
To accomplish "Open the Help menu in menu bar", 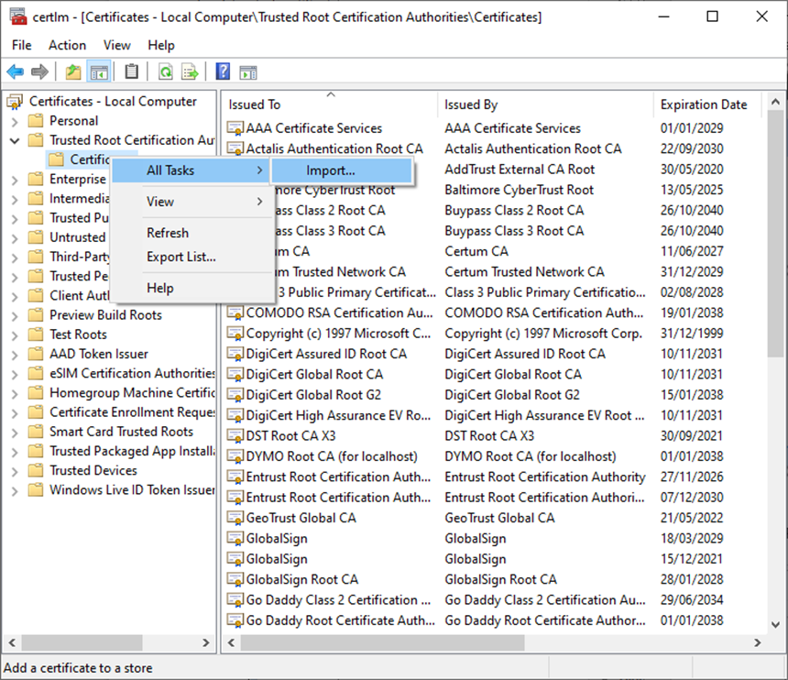I will (161, 45).
